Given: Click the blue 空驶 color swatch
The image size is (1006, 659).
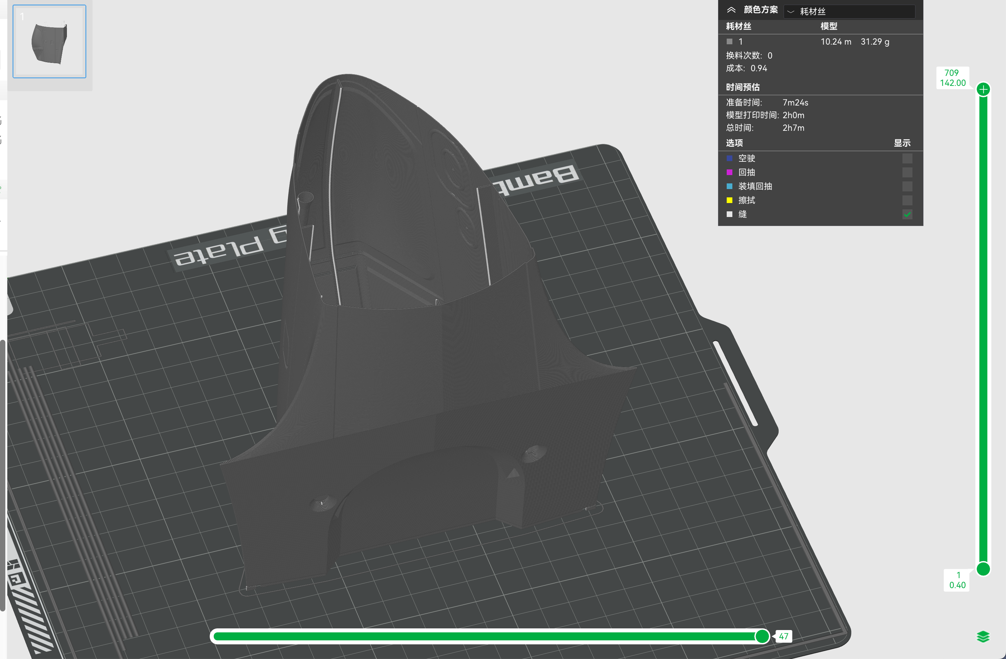Looking at the screenshot, I should click(x=729, y=158).
